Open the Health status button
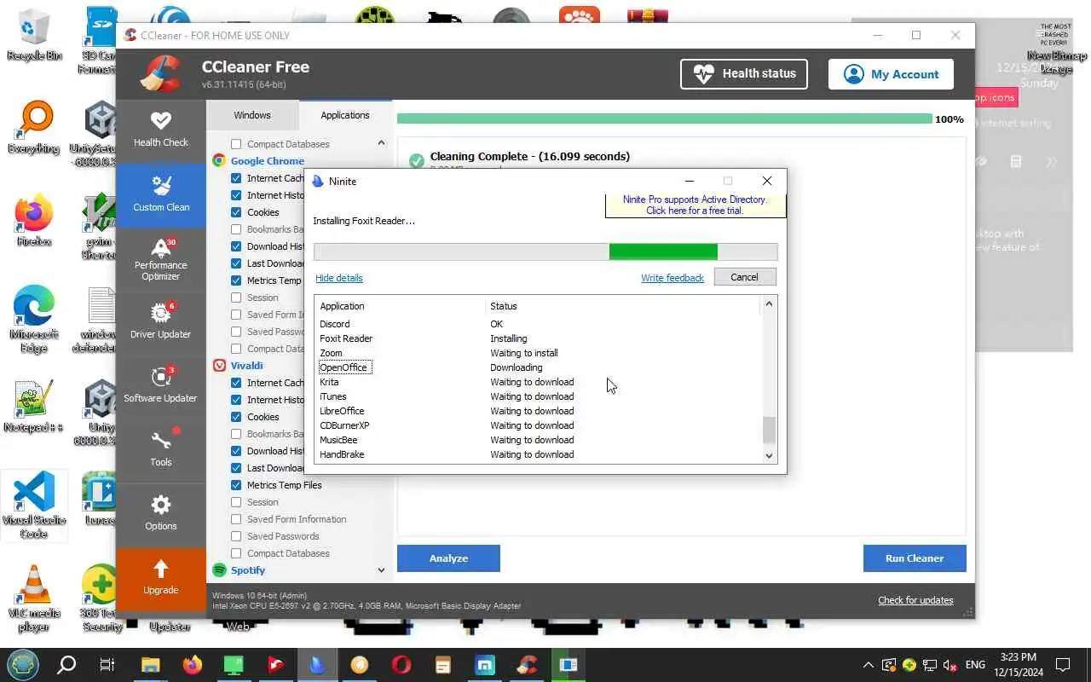Image resolution: width=1091 pixels, height=682 pixels. pos(744,74)
